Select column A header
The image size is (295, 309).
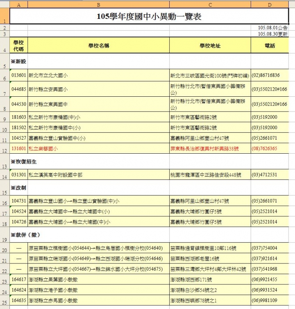[x=19, y=5]
